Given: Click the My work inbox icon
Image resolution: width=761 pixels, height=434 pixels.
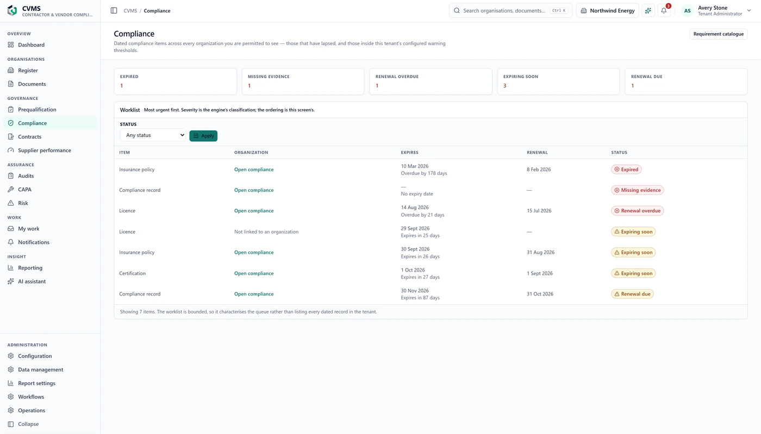Looking at the screenshot, I should tap(11, 229).
